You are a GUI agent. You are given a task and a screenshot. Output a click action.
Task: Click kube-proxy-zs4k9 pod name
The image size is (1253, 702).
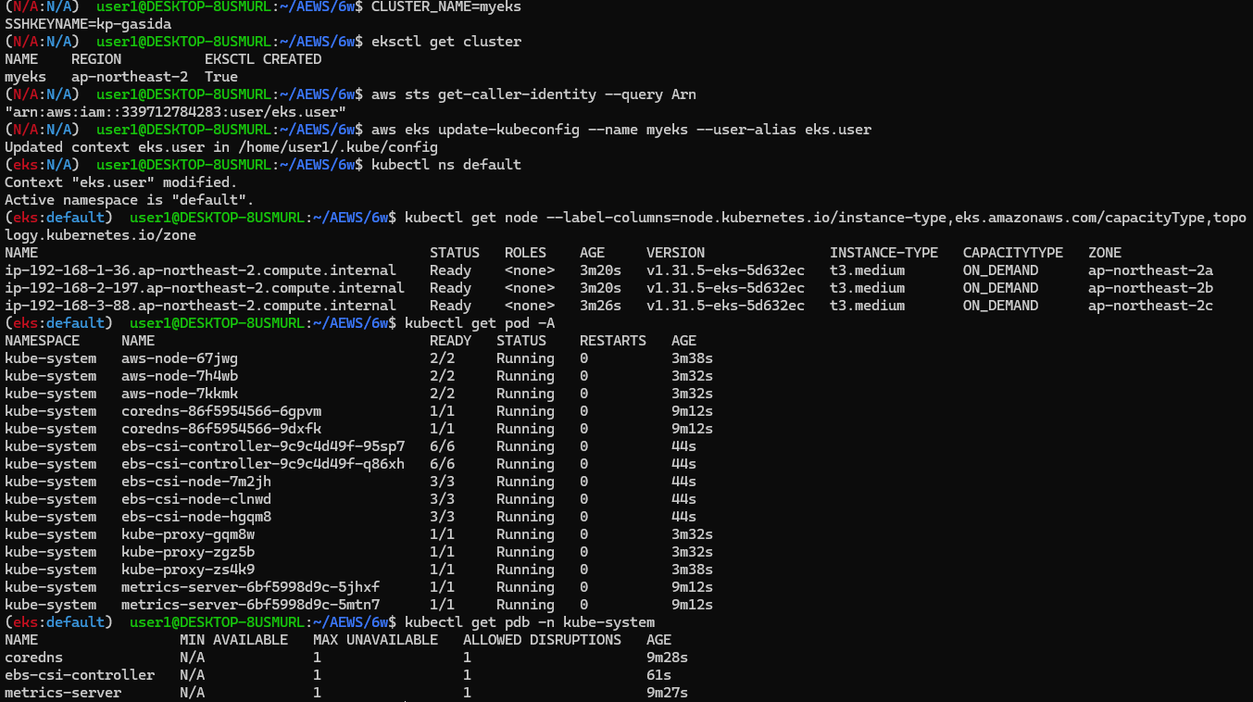tap(188, 570)
